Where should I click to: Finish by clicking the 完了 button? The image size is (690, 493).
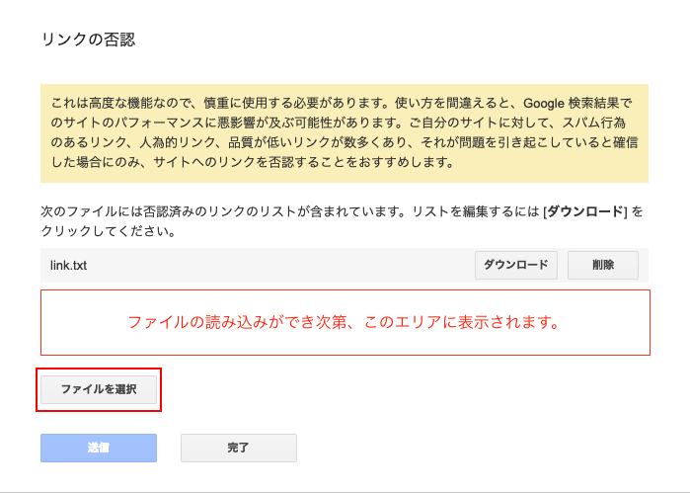click(x=239, y=448)
